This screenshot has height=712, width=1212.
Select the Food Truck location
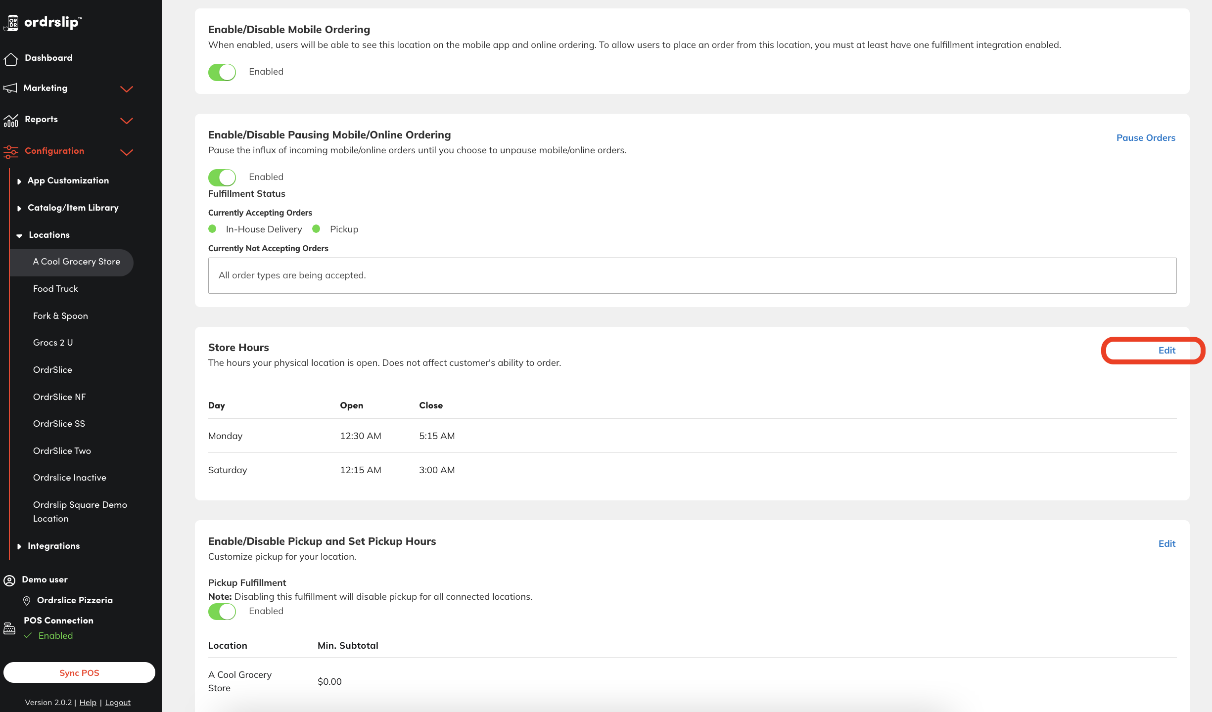(55, 289)
